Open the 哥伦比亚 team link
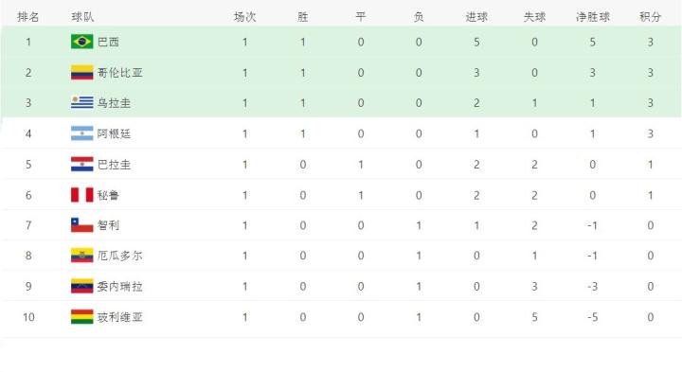Screen dimensions: 682x372 pyautogui.click(x=119, y=73)
